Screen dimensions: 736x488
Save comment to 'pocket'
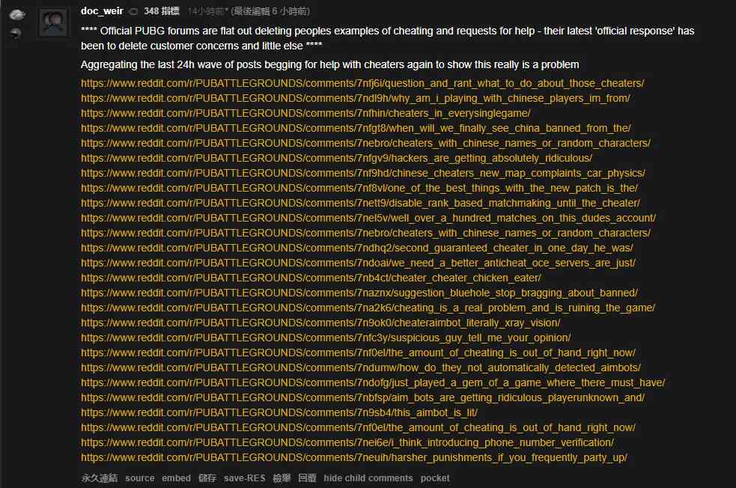(x=435, y=478)
